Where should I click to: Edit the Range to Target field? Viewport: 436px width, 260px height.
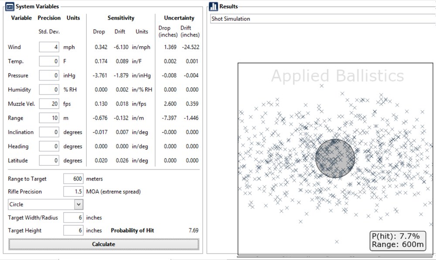[73, 179]
